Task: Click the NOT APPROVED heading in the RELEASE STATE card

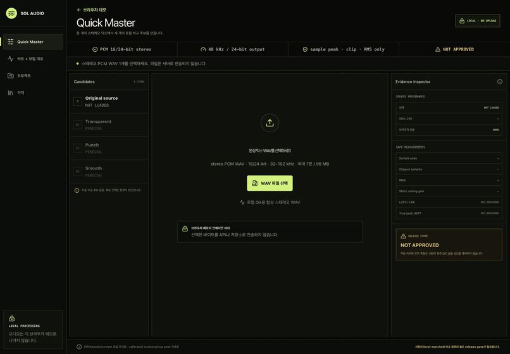Action: 420,245
